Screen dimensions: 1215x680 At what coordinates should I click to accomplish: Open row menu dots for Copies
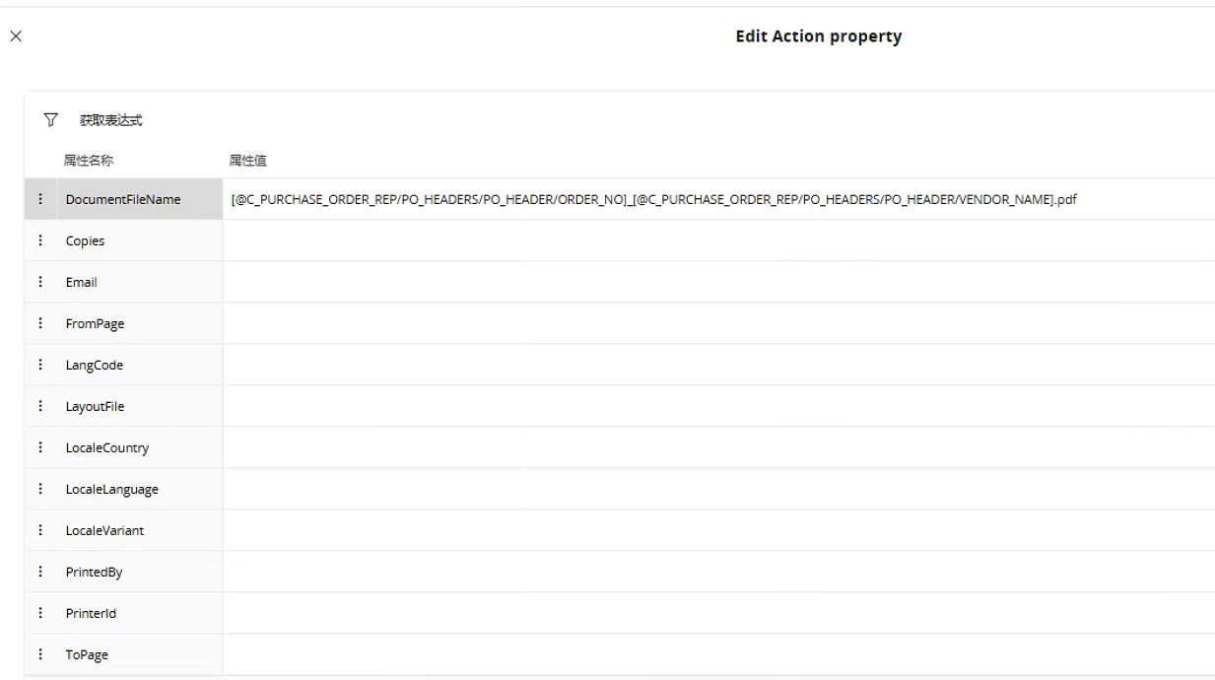40,240
